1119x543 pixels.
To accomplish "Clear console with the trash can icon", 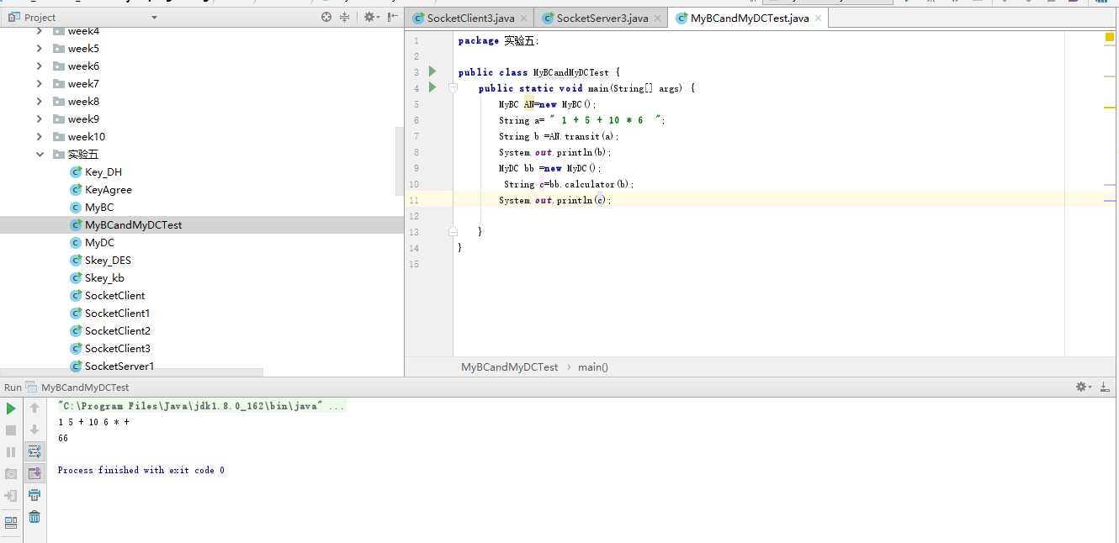I will 34,517.
